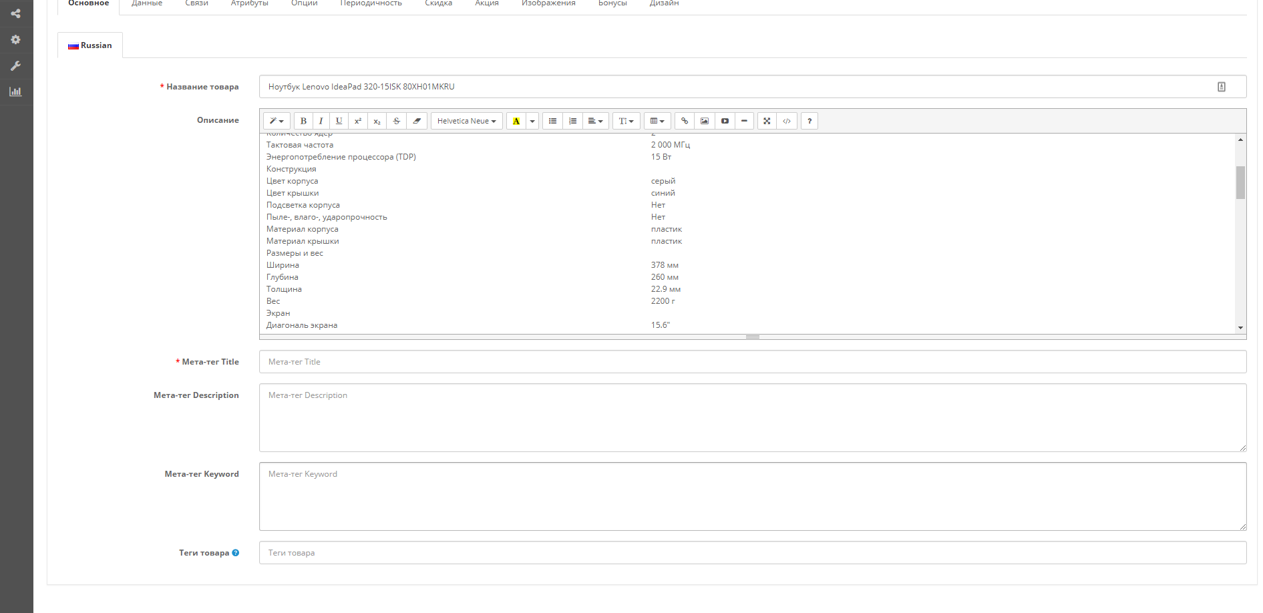
Task: Click the 'синий' value text
Action: (663, 193)
